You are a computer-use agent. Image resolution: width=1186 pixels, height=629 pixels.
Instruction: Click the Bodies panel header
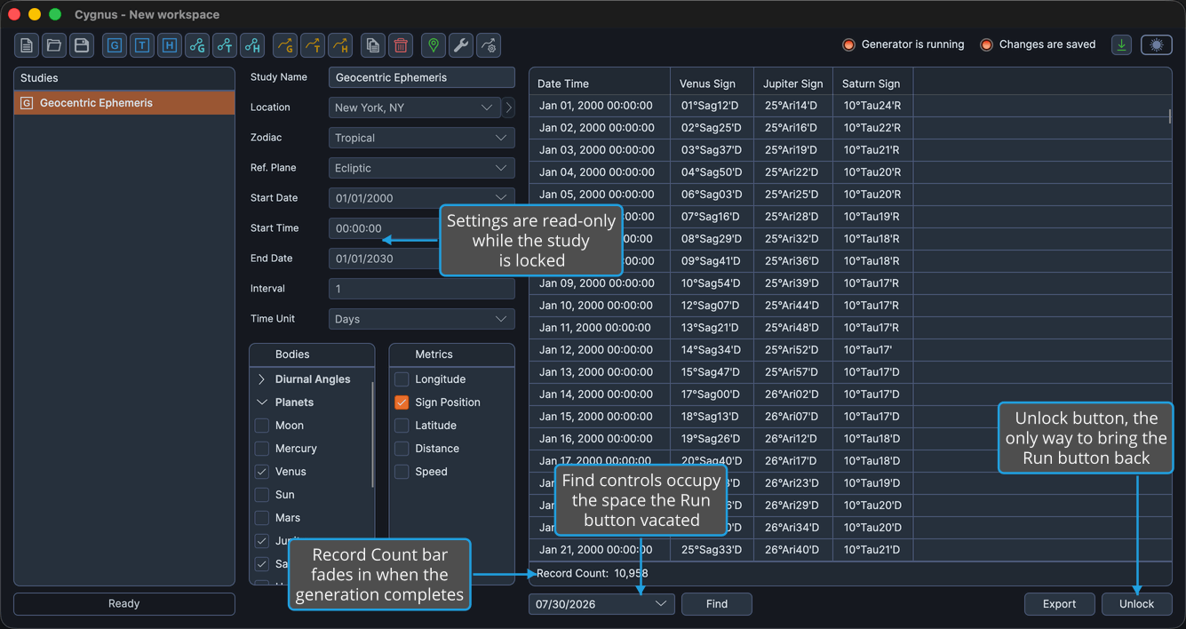(312, 354)
